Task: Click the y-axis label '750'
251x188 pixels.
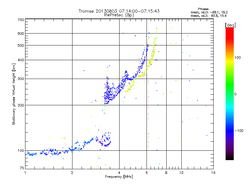Action: click(x=21, y=20)
